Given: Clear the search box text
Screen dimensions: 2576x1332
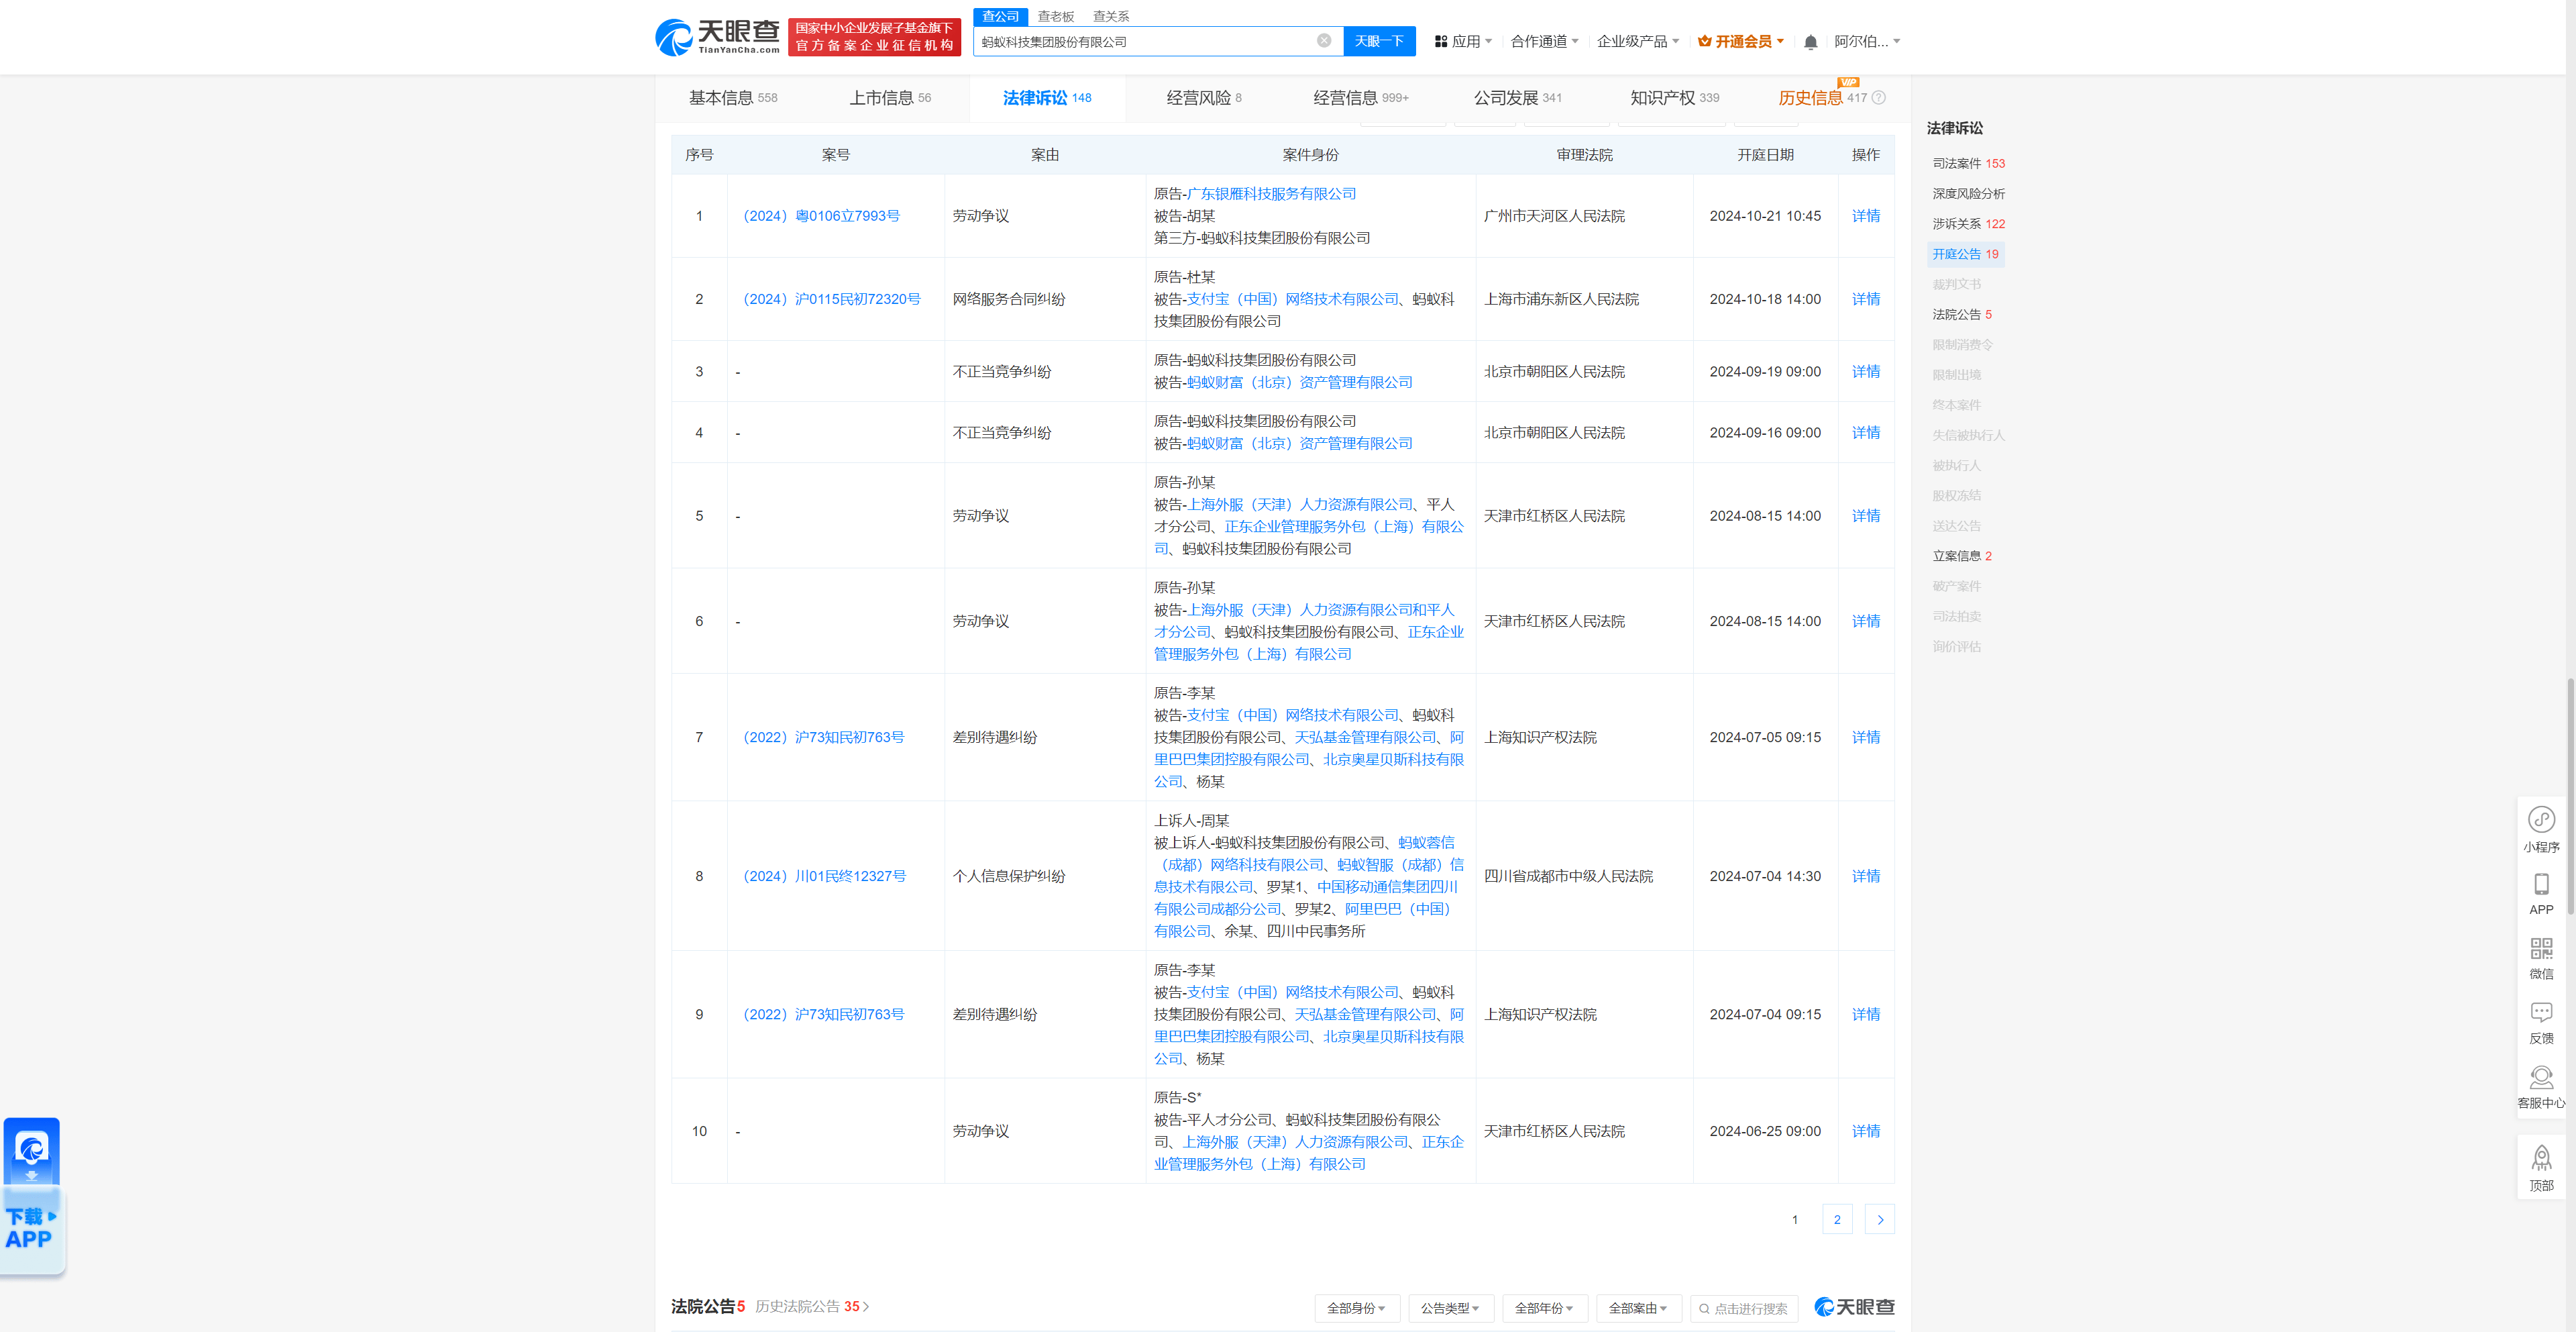Looking at the screenshot, I should (x=1323, y=41).
